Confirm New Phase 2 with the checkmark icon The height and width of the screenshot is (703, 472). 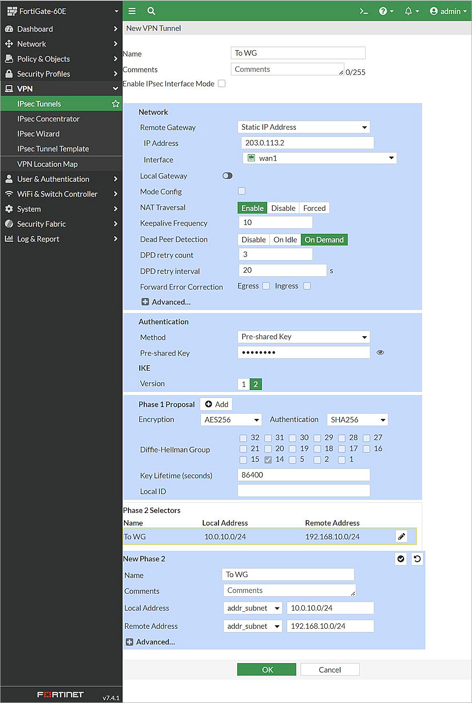(400, 559)
